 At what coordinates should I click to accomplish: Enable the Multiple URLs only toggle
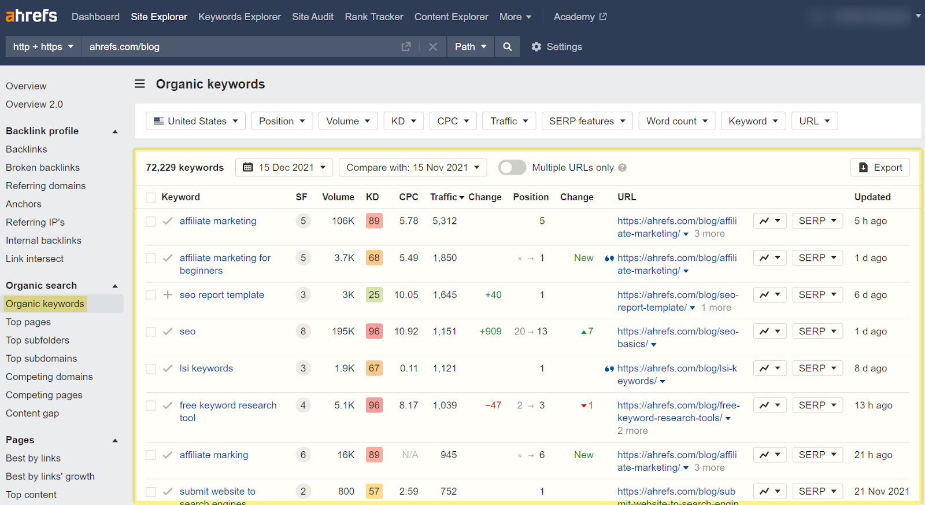(x=512, y=168)
